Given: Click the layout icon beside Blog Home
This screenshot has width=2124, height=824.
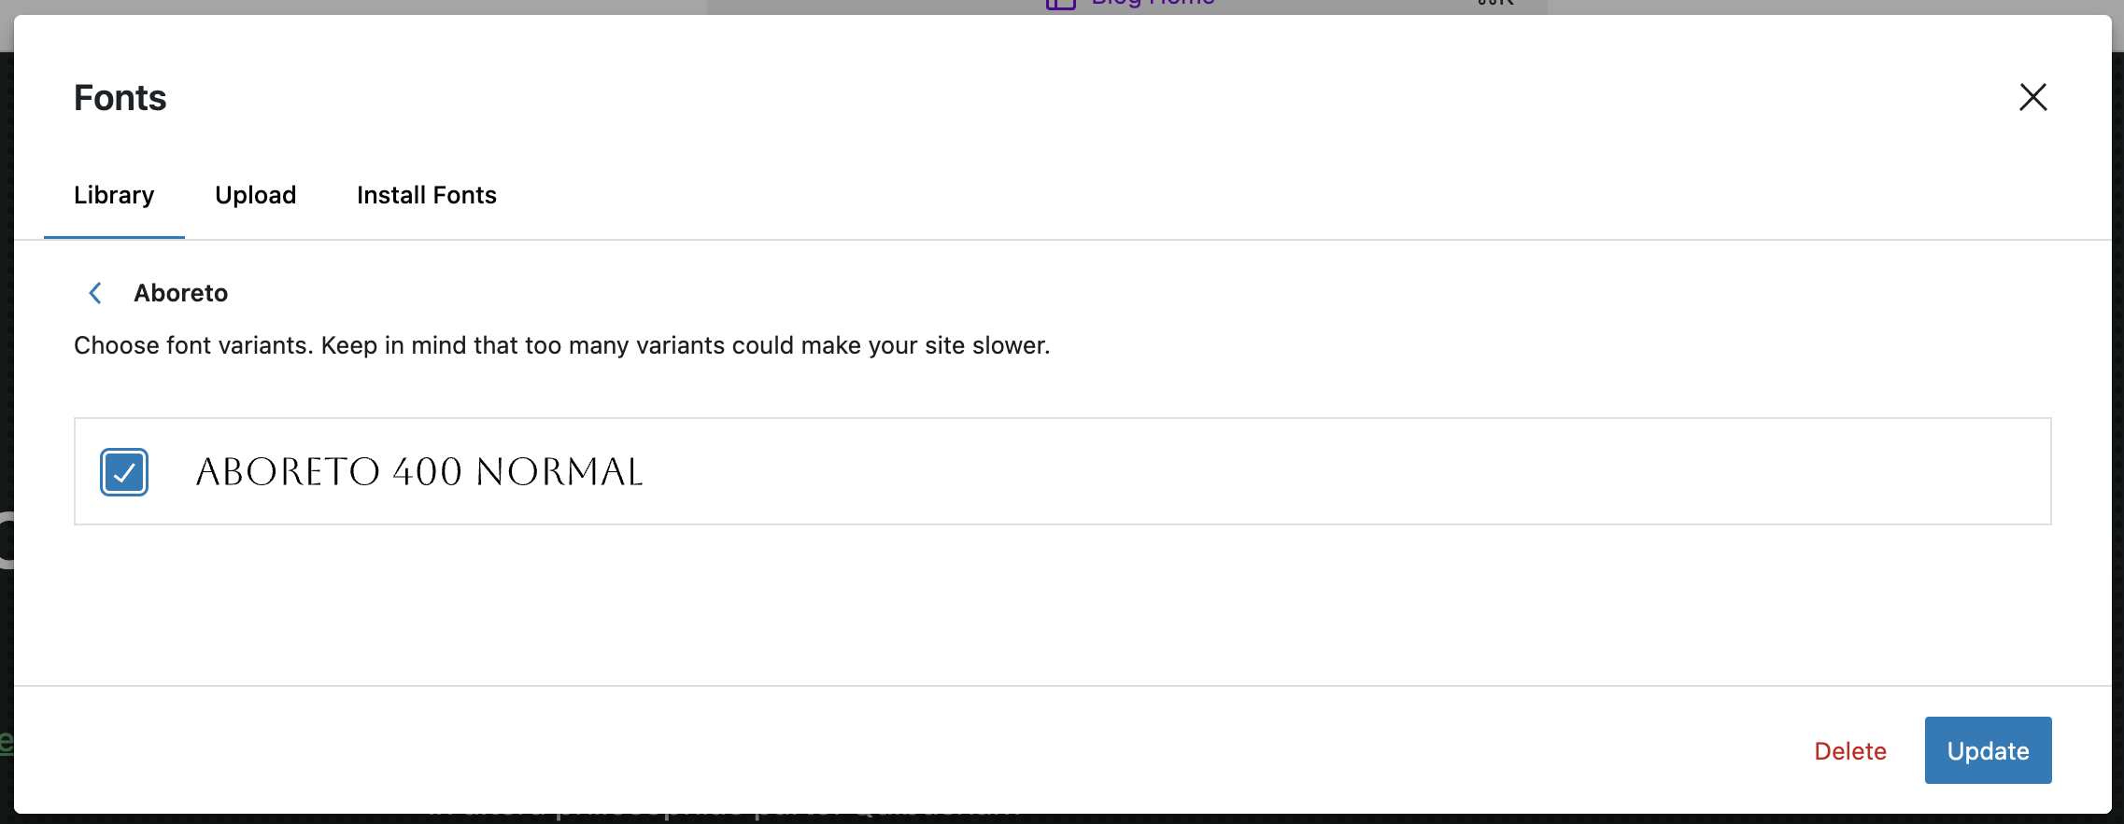Looking at the screenshot, I should [x=1061, y=4].
